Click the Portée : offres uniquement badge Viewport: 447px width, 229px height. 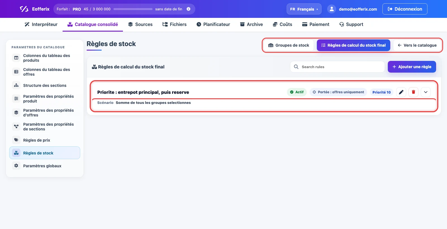tap(338, 92)
